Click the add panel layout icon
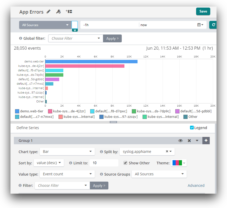The image size is (227, 208). coord(69,11)
